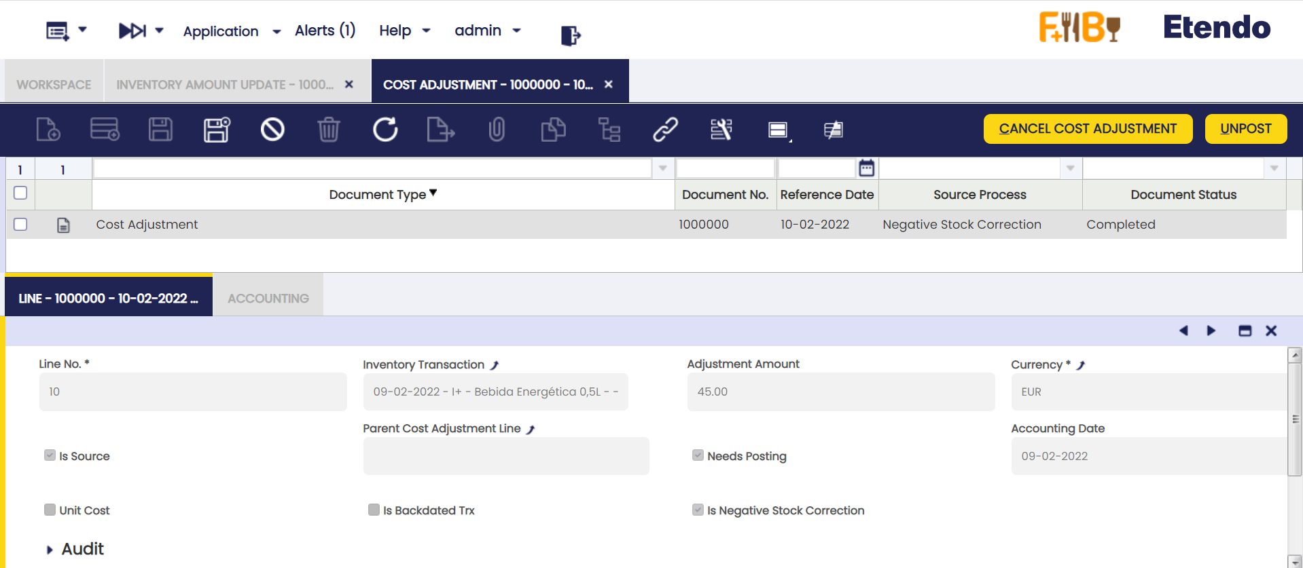Toggle the Unit Cost checkbox

point(50,510)
